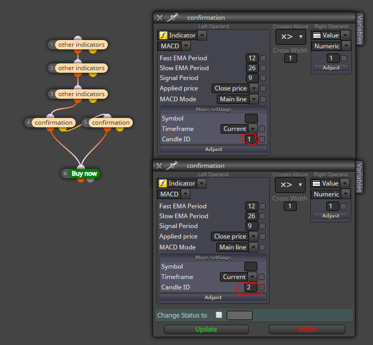Select node 4 confirmation block
This screenshot has width=373, height=345.
point(54,123)
